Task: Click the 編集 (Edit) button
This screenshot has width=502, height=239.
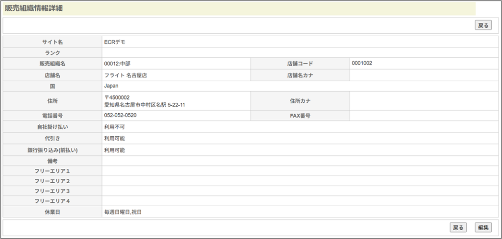Action: coord(483,227)
